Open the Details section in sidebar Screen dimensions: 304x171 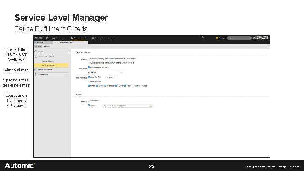point(51,52)
